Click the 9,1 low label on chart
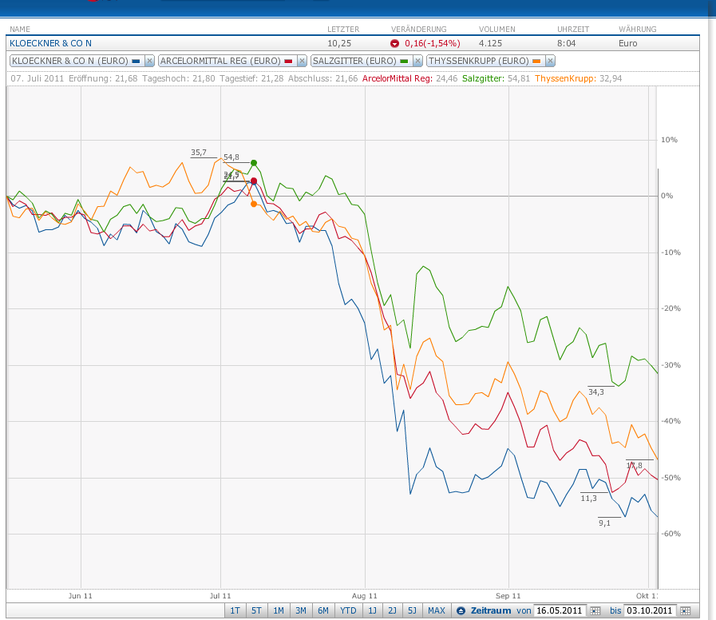This screenshot has height=620, width=716. (x=604, y=523)
